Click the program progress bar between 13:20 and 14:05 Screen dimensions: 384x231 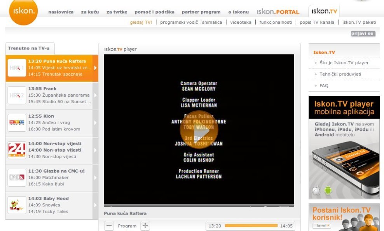tap(251, 226)
